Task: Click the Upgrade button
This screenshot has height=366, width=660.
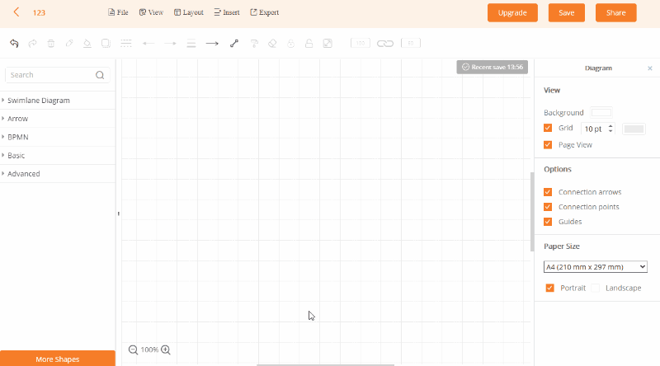Action: point(512,12)
